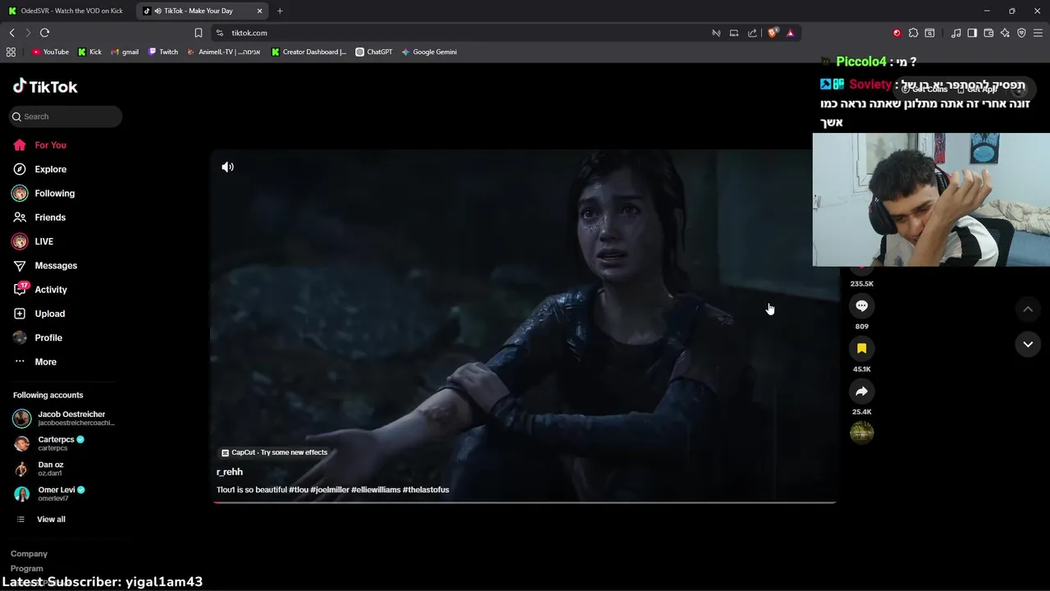Screen dimensions: 1050x591
Task: Open the music note playlist icon
Action: [x=956, y=33]
